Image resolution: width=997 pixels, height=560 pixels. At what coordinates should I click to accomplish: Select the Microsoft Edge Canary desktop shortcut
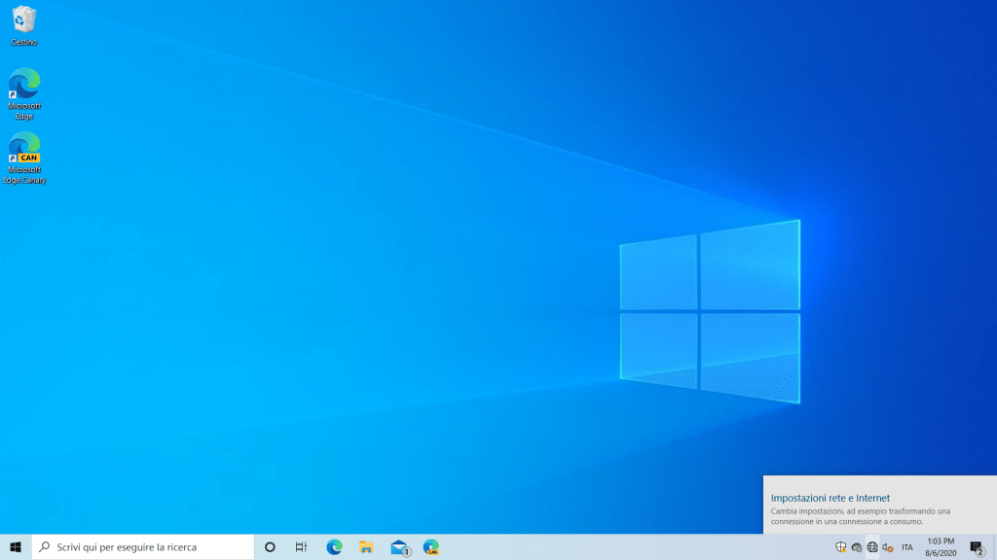[24, 157]
